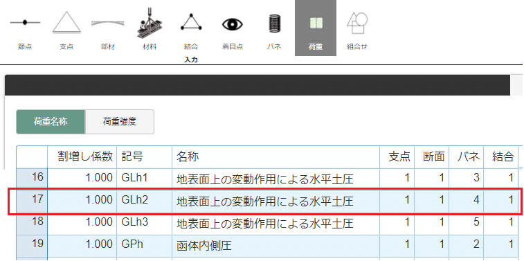
Task: Switch to the 荷重強度 tab
Action: coord(120,122)
